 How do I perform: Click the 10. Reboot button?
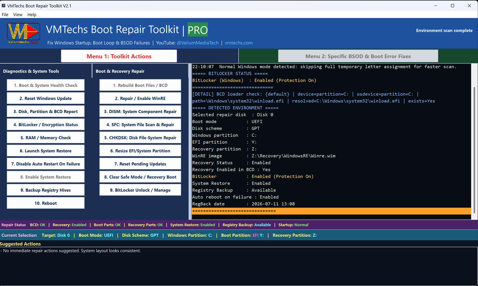46,203
